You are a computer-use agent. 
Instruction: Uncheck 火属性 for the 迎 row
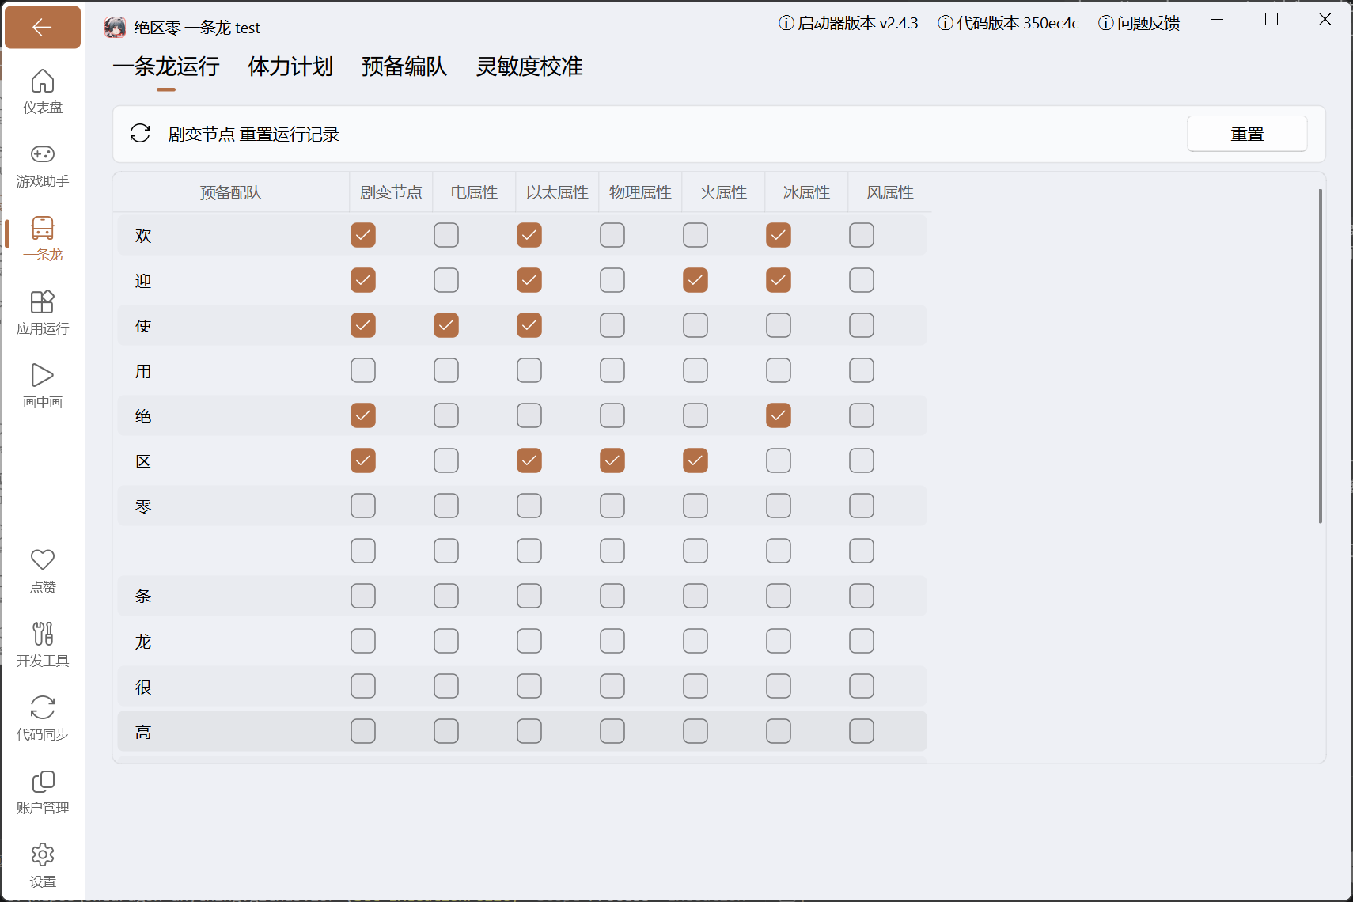[x=695, y=280]
